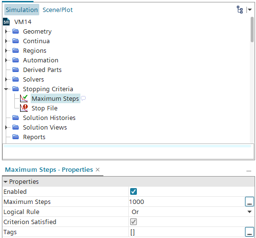Click the Enabled property name
The height and width of the screenshot is (238, 256).
tap(15, 191)
